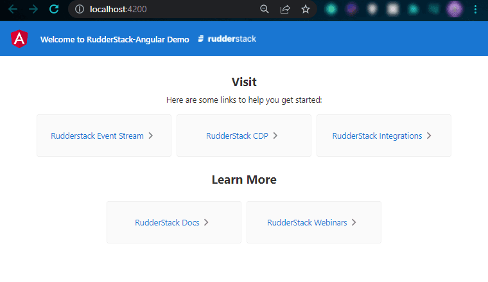Click the 'Welcome to RudderStack-Angular Demo' title
Image resolution: width=488 pixels, height=282 pixels.
[x=114, y=40]
